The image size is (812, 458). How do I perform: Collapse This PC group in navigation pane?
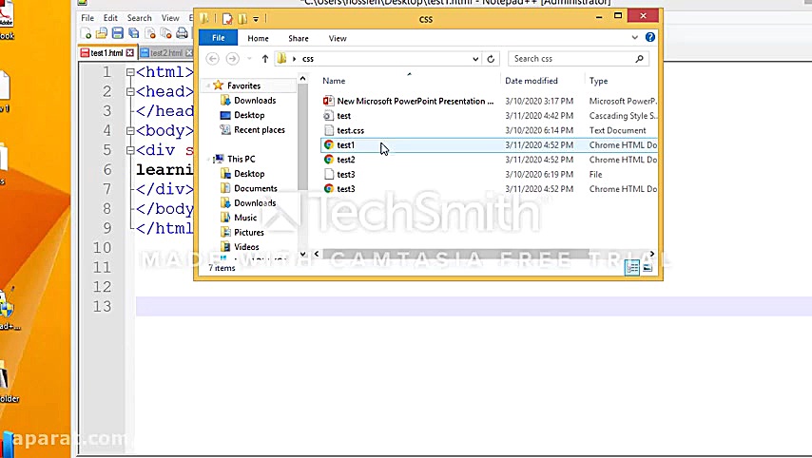pos(207,160)
